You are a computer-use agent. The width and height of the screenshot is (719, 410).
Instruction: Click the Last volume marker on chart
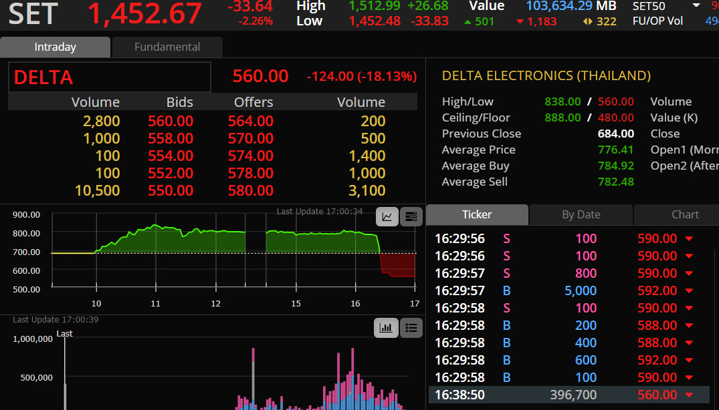click(x=65, y=334)
